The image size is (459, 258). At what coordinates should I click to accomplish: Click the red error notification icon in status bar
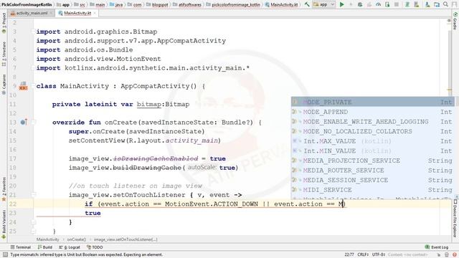pyautogui.click(x=454, y=255)
